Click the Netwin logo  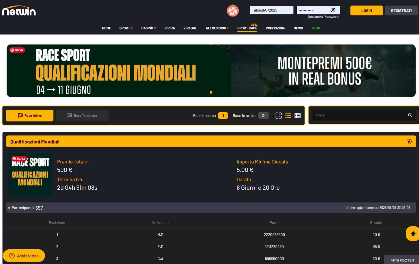[x=19, y=11]
